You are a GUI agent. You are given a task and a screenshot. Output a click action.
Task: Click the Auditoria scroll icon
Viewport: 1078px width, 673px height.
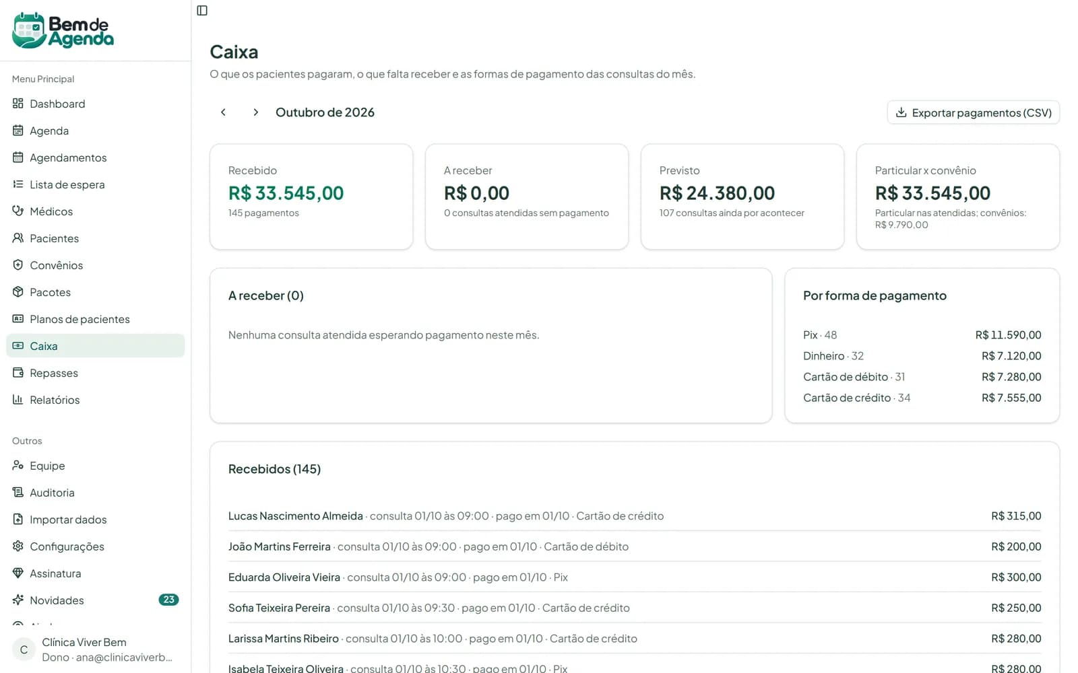[x=18, y=493]
